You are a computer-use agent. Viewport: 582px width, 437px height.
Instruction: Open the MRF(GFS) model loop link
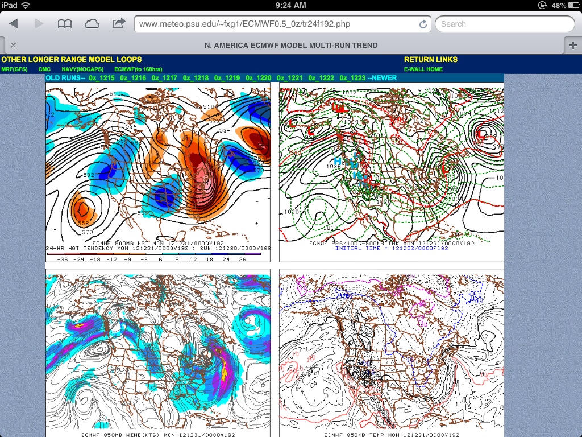[14, 69]
